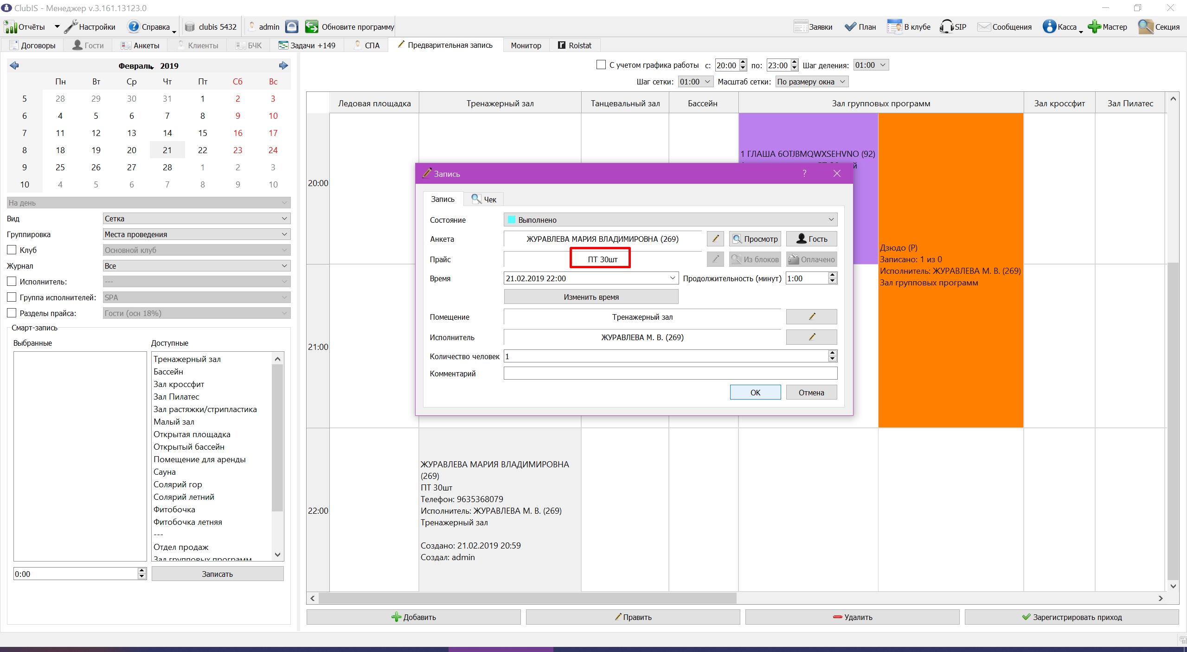Screen dimensions: 1187x652
Task: Enable С учетом графика работы checkbox
Action: pos(601,65)
